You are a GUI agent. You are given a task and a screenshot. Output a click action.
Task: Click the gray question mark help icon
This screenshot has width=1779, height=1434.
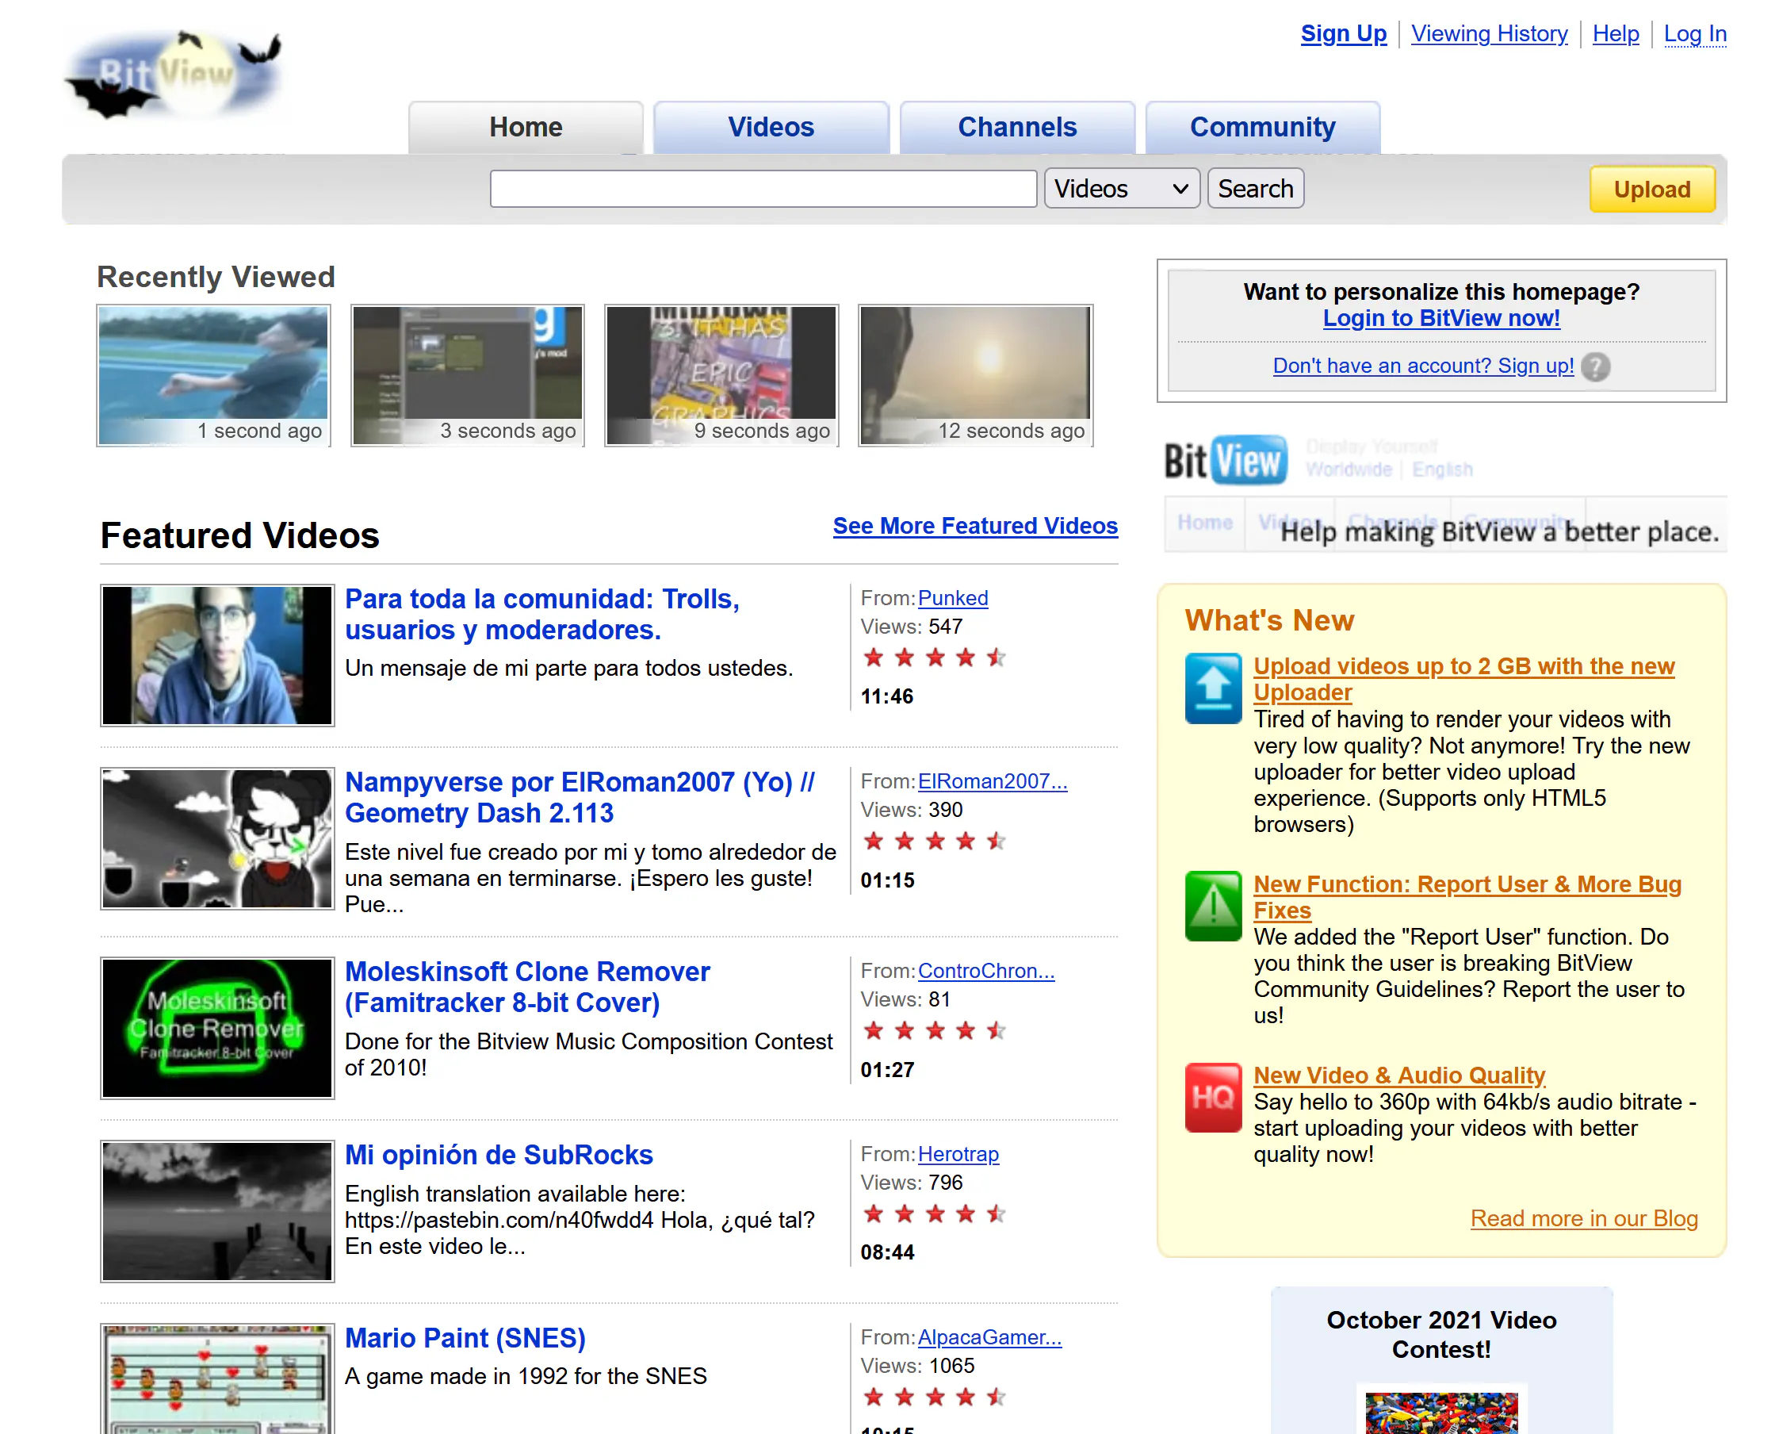click(1596, 366)
